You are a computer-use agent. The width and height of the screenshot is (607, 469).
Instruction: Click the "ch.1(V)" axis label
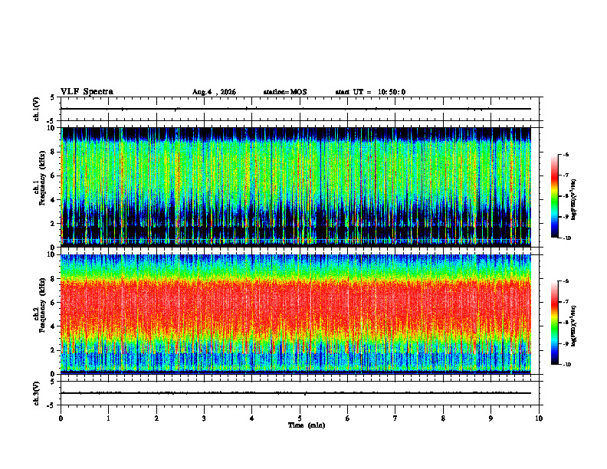tap(37, 109)
